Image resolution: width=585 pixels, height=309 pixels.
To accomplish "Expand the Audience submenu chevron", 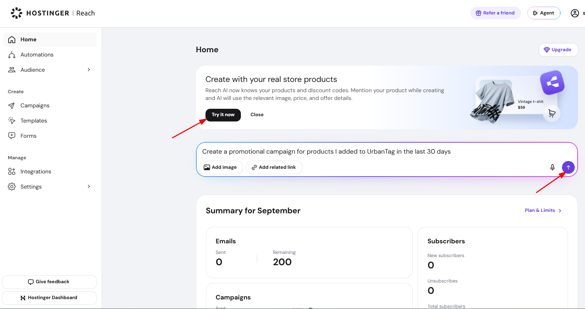I will point(89,70).
